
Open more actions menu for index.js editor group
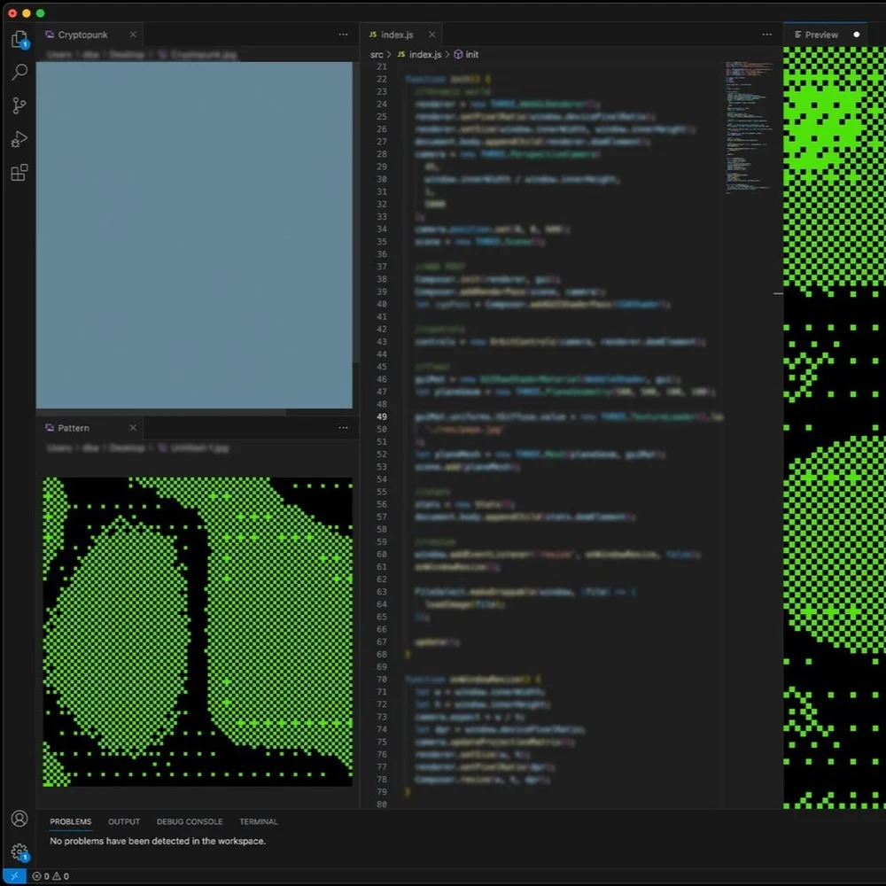pos(766,35)
